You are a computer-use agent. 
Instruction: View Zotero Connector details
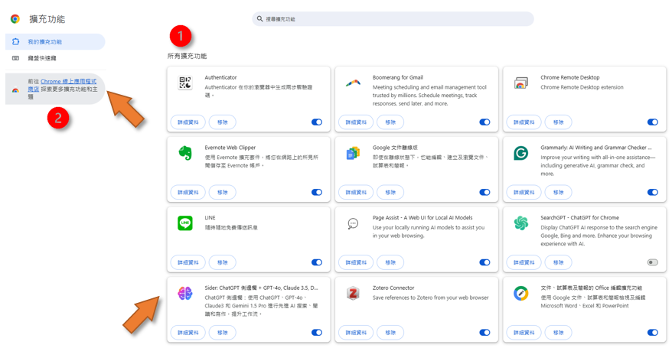pos(356,333)
